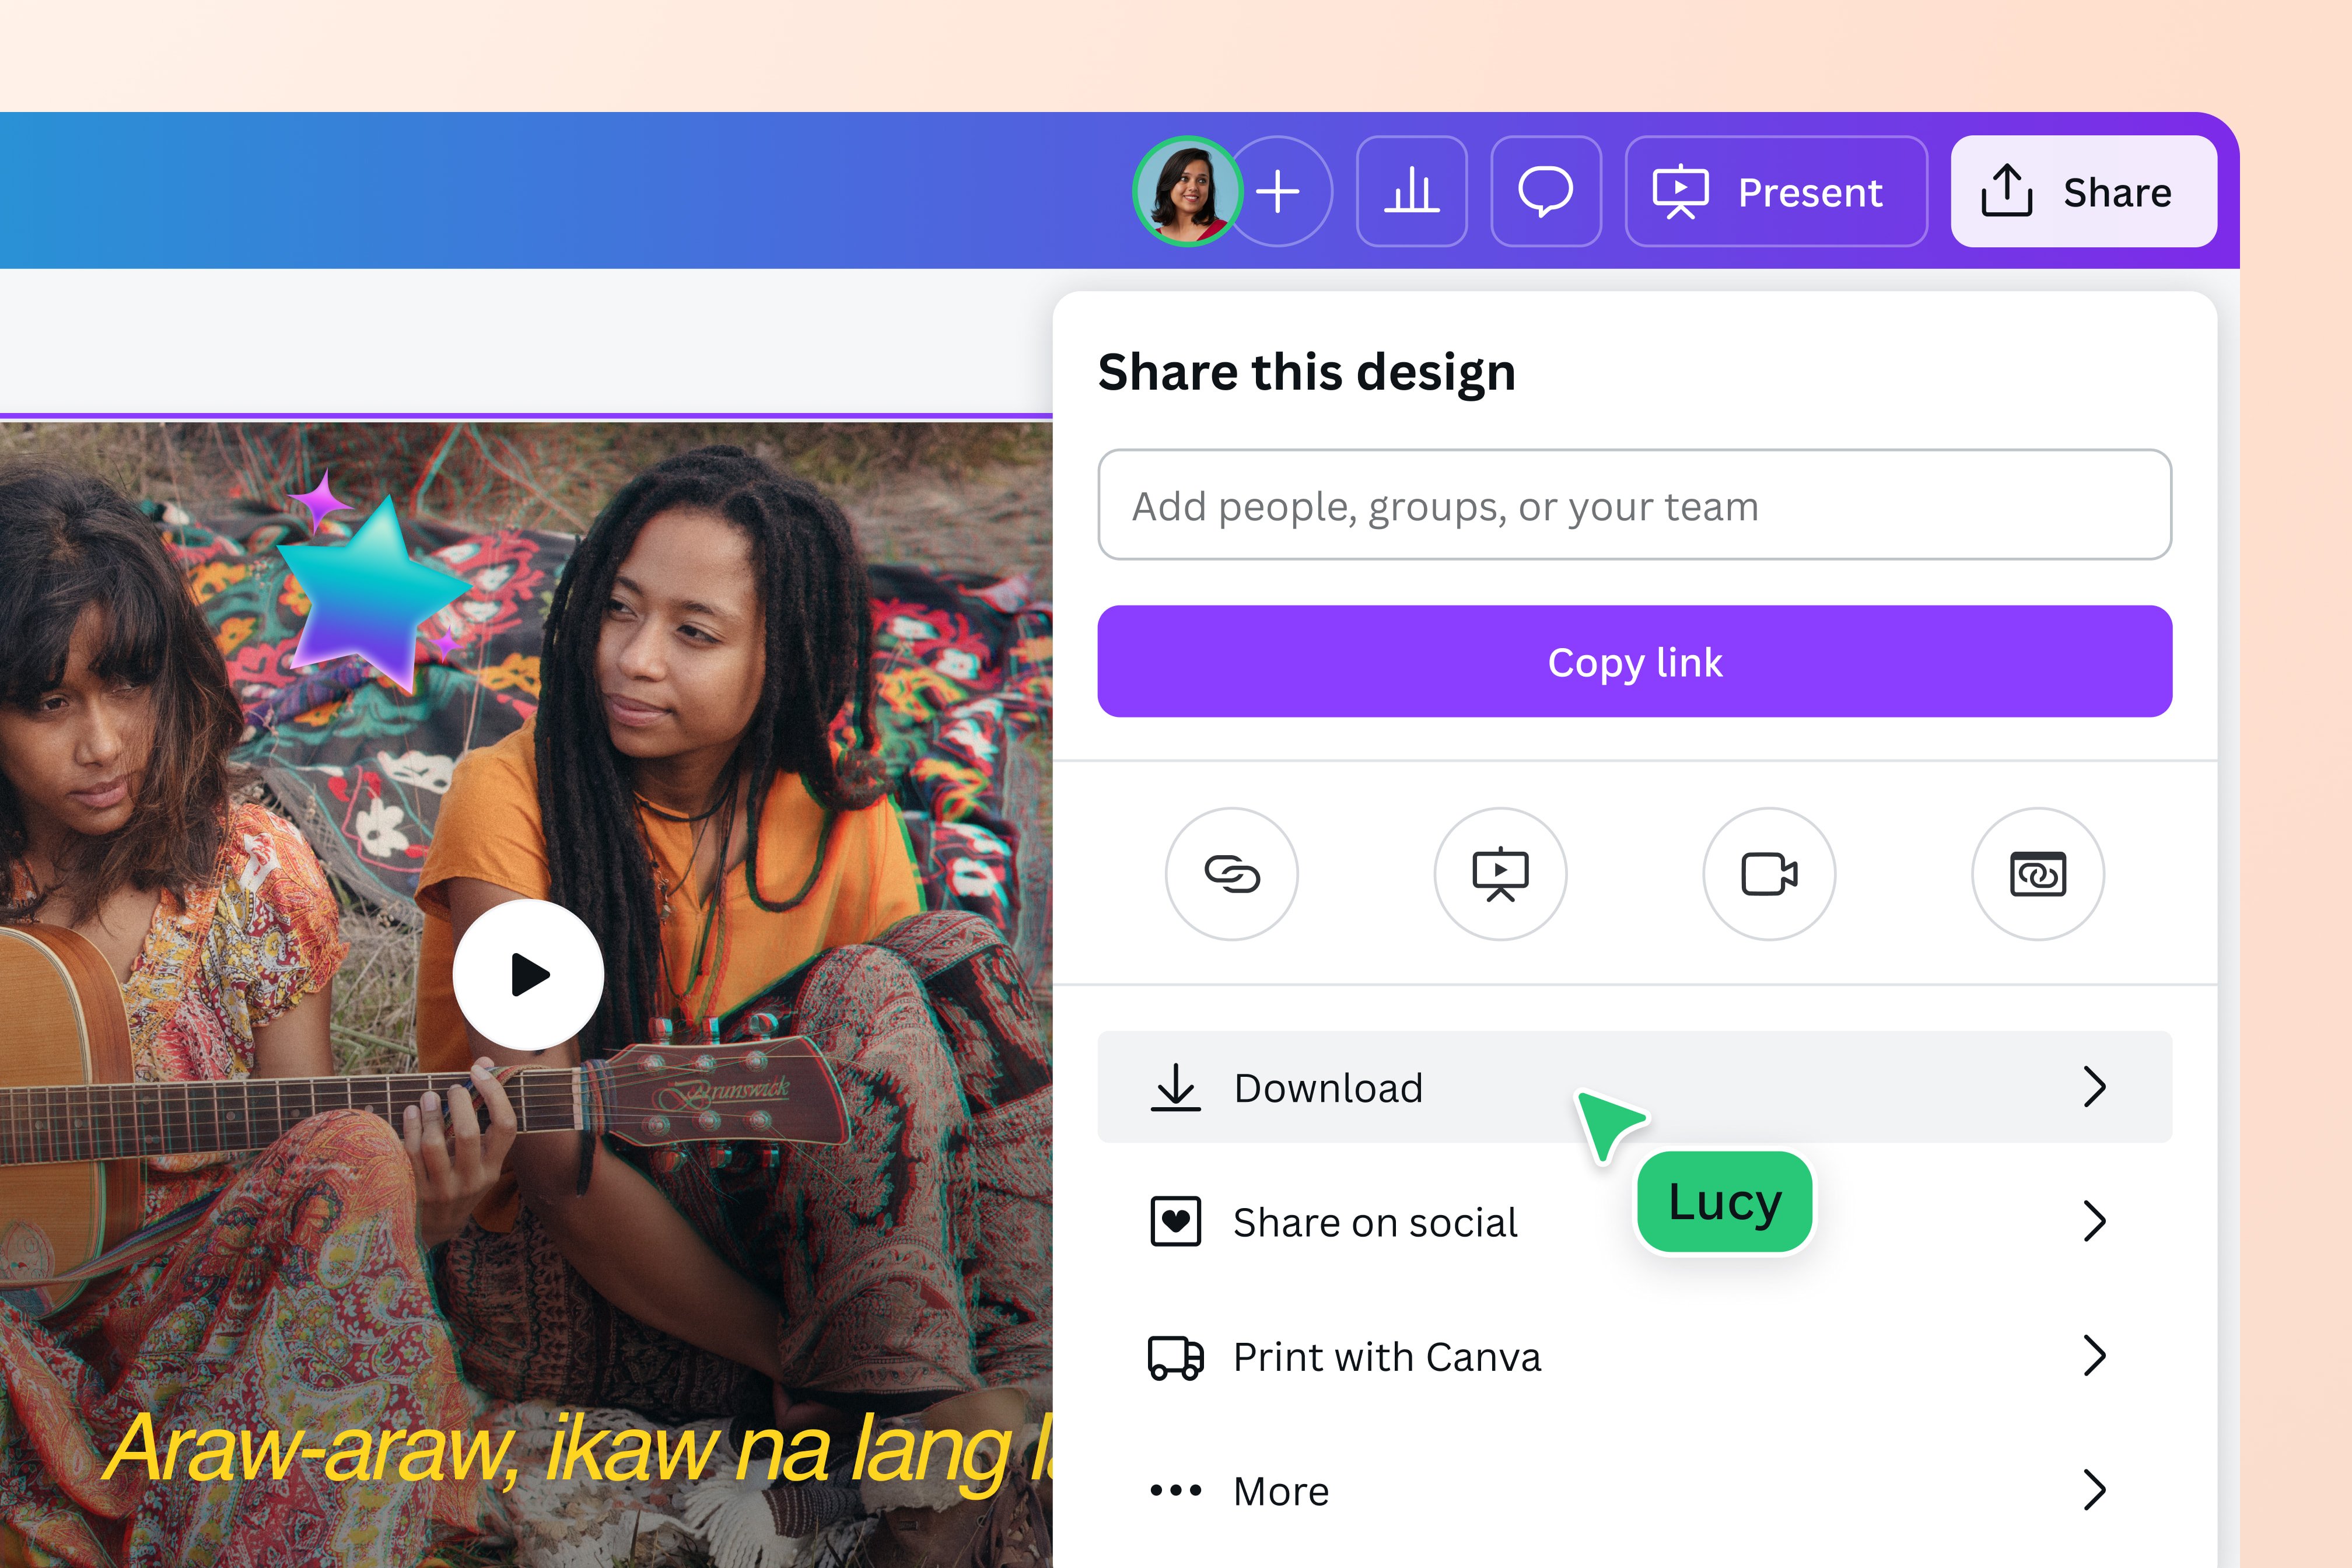Open design insights via the chart icon
This screenshot has height=1568, width=2352.
click(x=1412, y=192)
